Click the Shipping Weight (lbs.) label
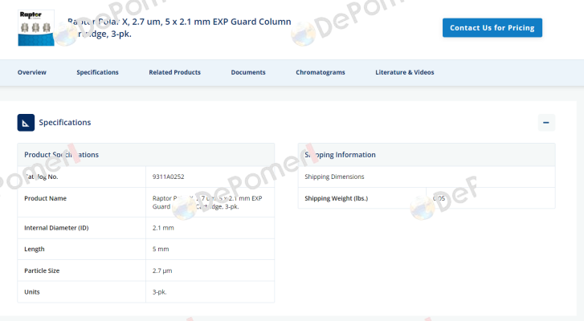 [337, 198]
